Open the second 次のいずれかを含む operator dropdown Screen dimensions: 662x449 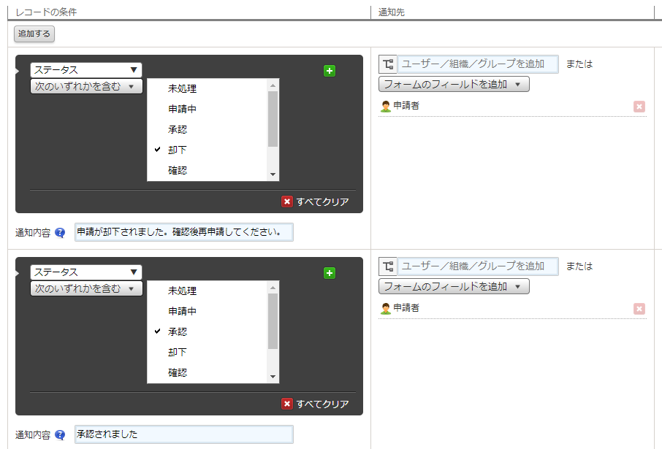point(86,288)
